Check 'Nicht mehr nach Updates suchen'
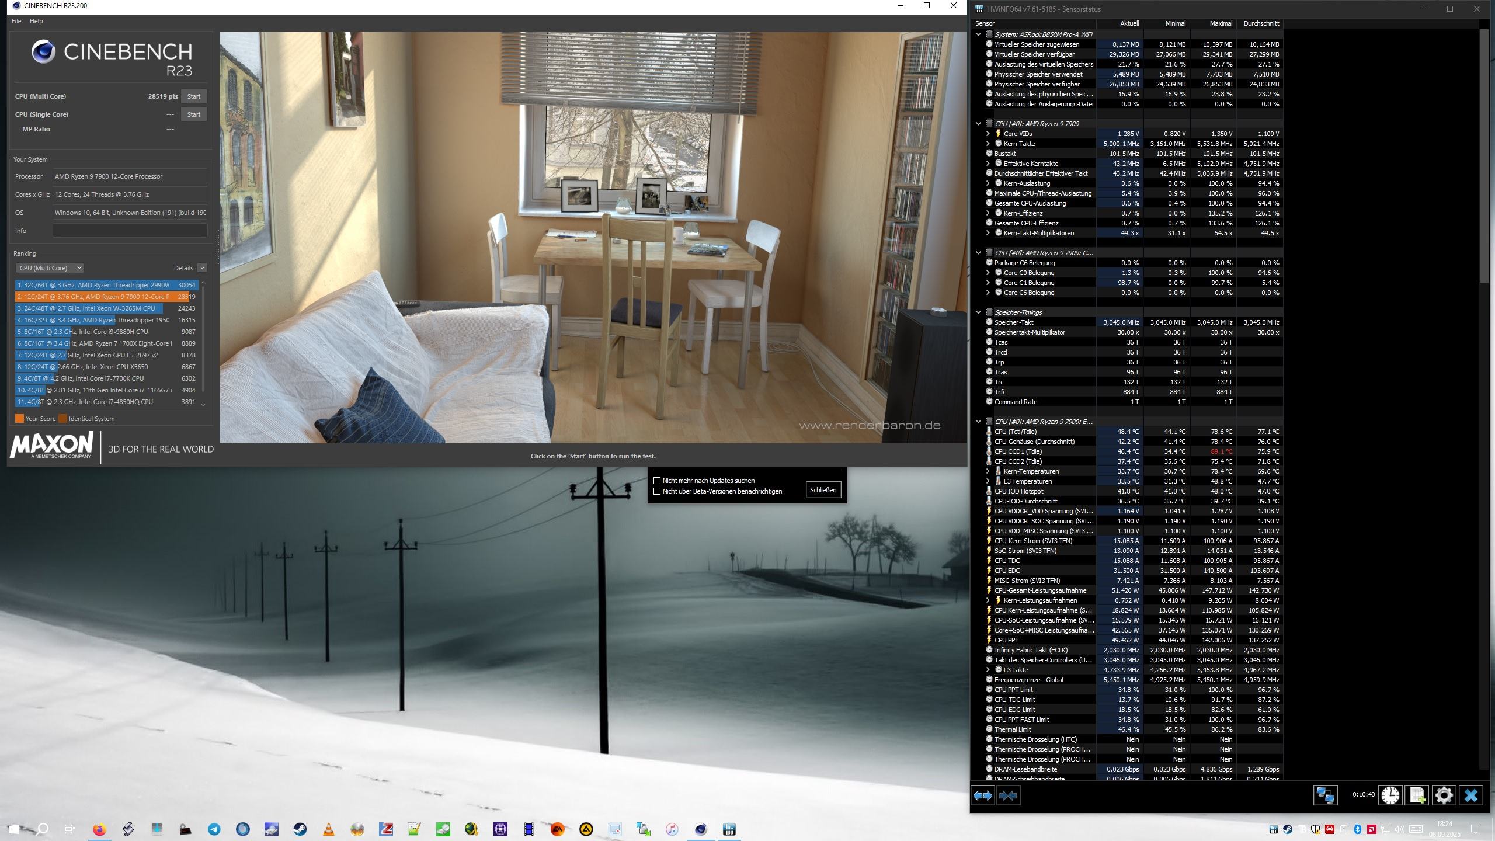This screenshot has height=841, width=1495. coord(657,481)
